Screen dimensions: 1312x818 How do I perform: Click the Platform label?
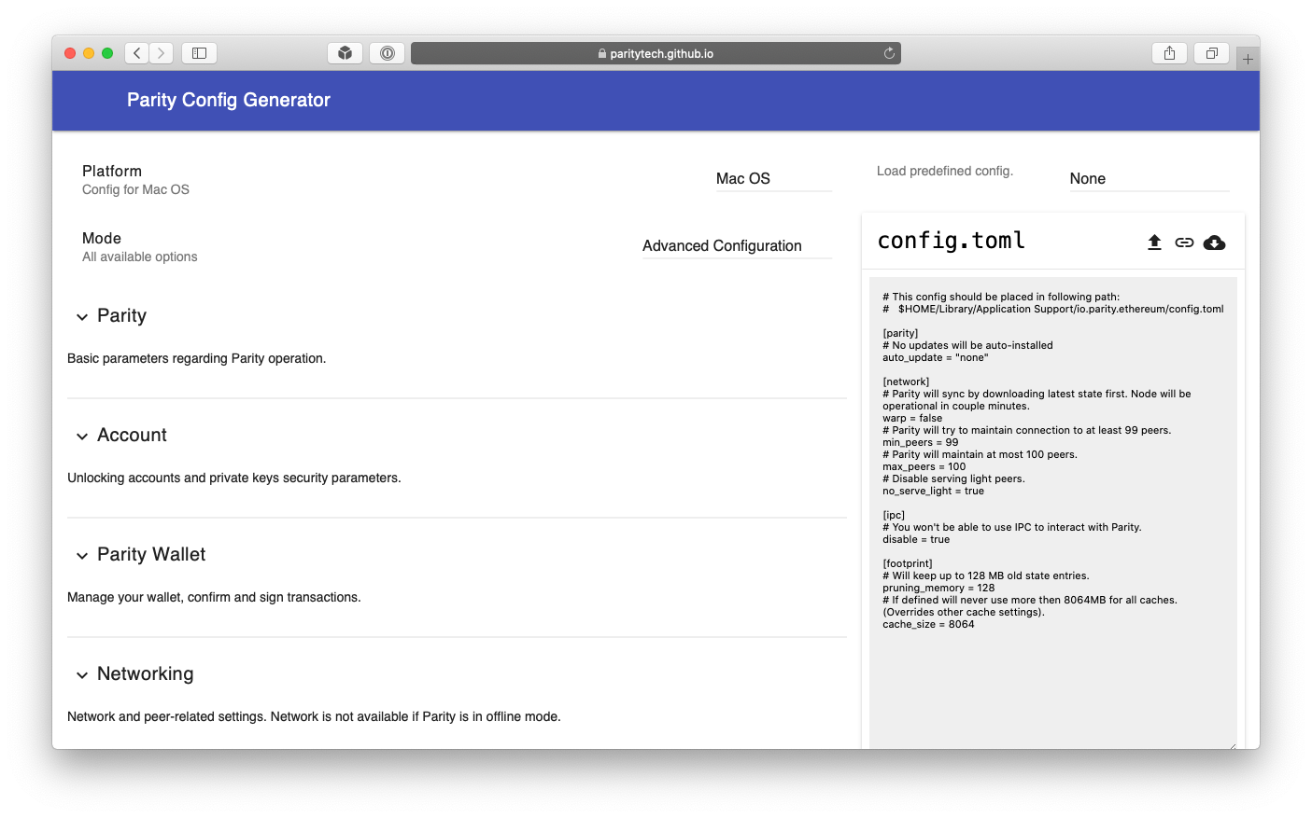112,171
